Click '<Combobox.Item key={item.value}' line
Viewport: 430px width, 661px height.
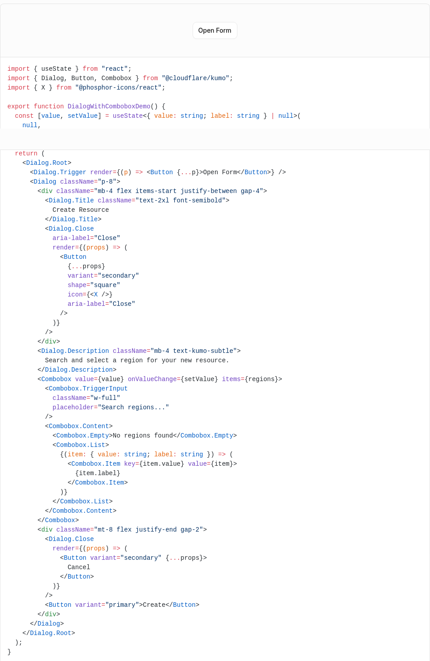point(152,464)
